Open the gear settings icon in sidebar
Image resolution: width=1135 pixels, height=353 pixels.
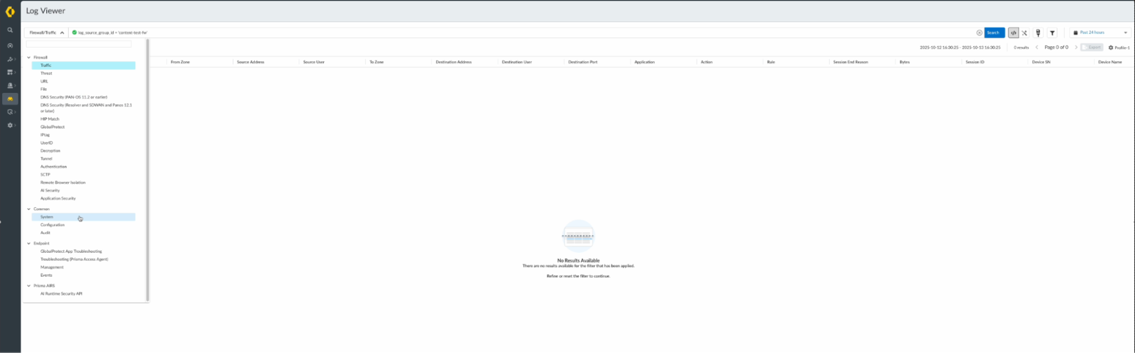click(x=10, y=125)
